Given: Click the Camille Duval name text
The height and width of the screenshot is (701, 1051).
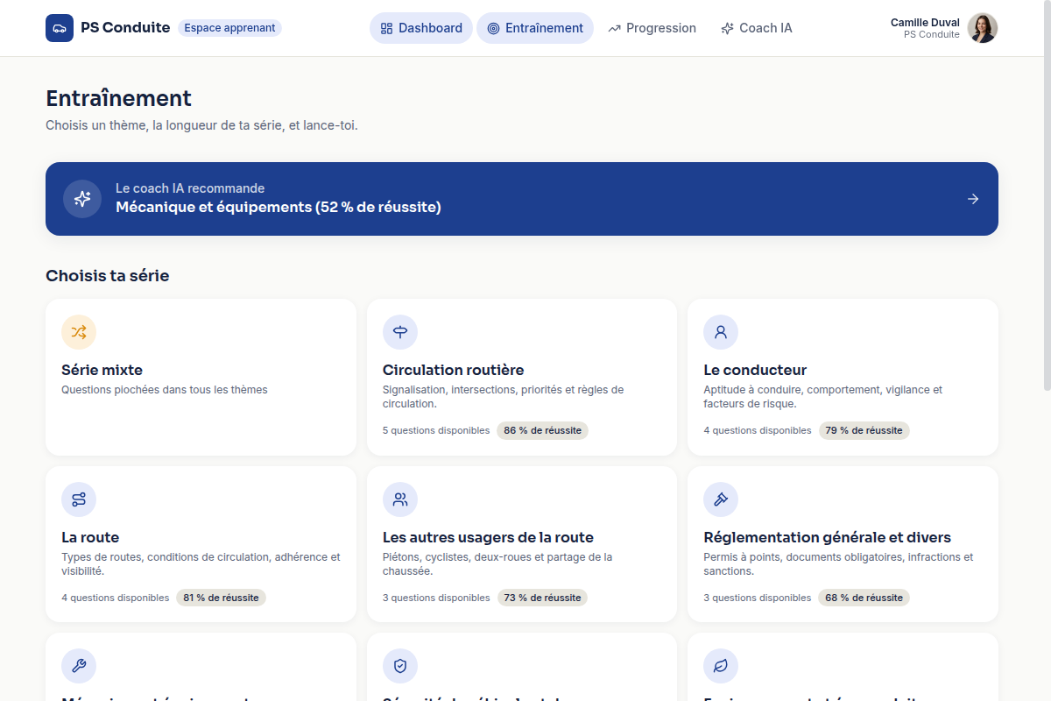Looking at the screenshot, I should click(925, 23).
